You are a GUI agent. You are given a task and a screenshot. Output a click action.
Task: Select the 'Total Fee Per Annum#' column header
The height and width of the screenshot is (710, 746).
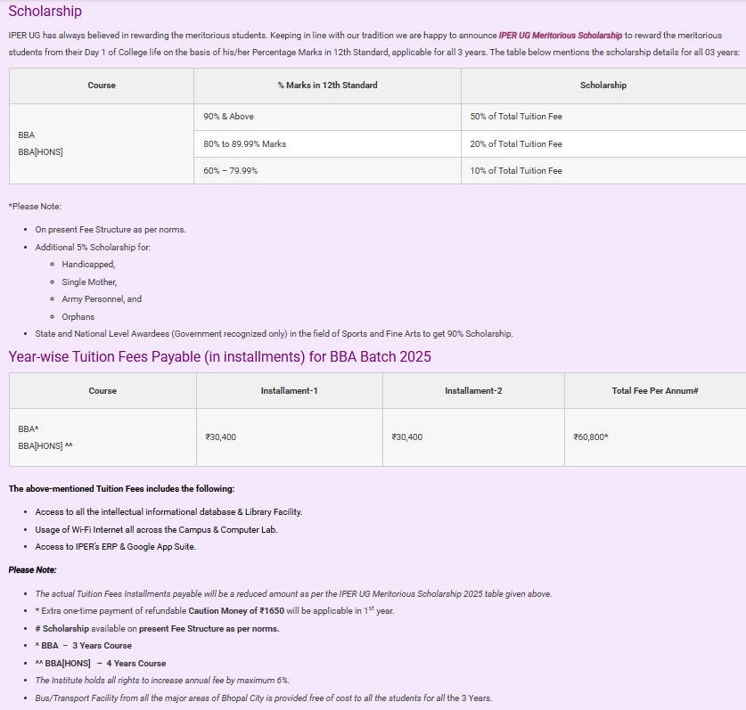click(655, 391)
